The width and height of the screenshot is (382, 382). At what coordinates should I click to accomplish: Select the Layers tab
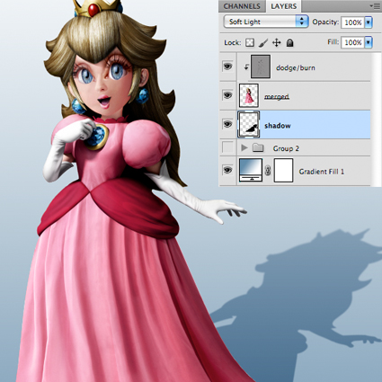[284, 6]
